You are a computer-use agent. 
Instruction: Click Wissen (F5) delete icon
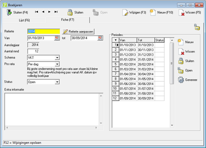[x=181, y=13]
